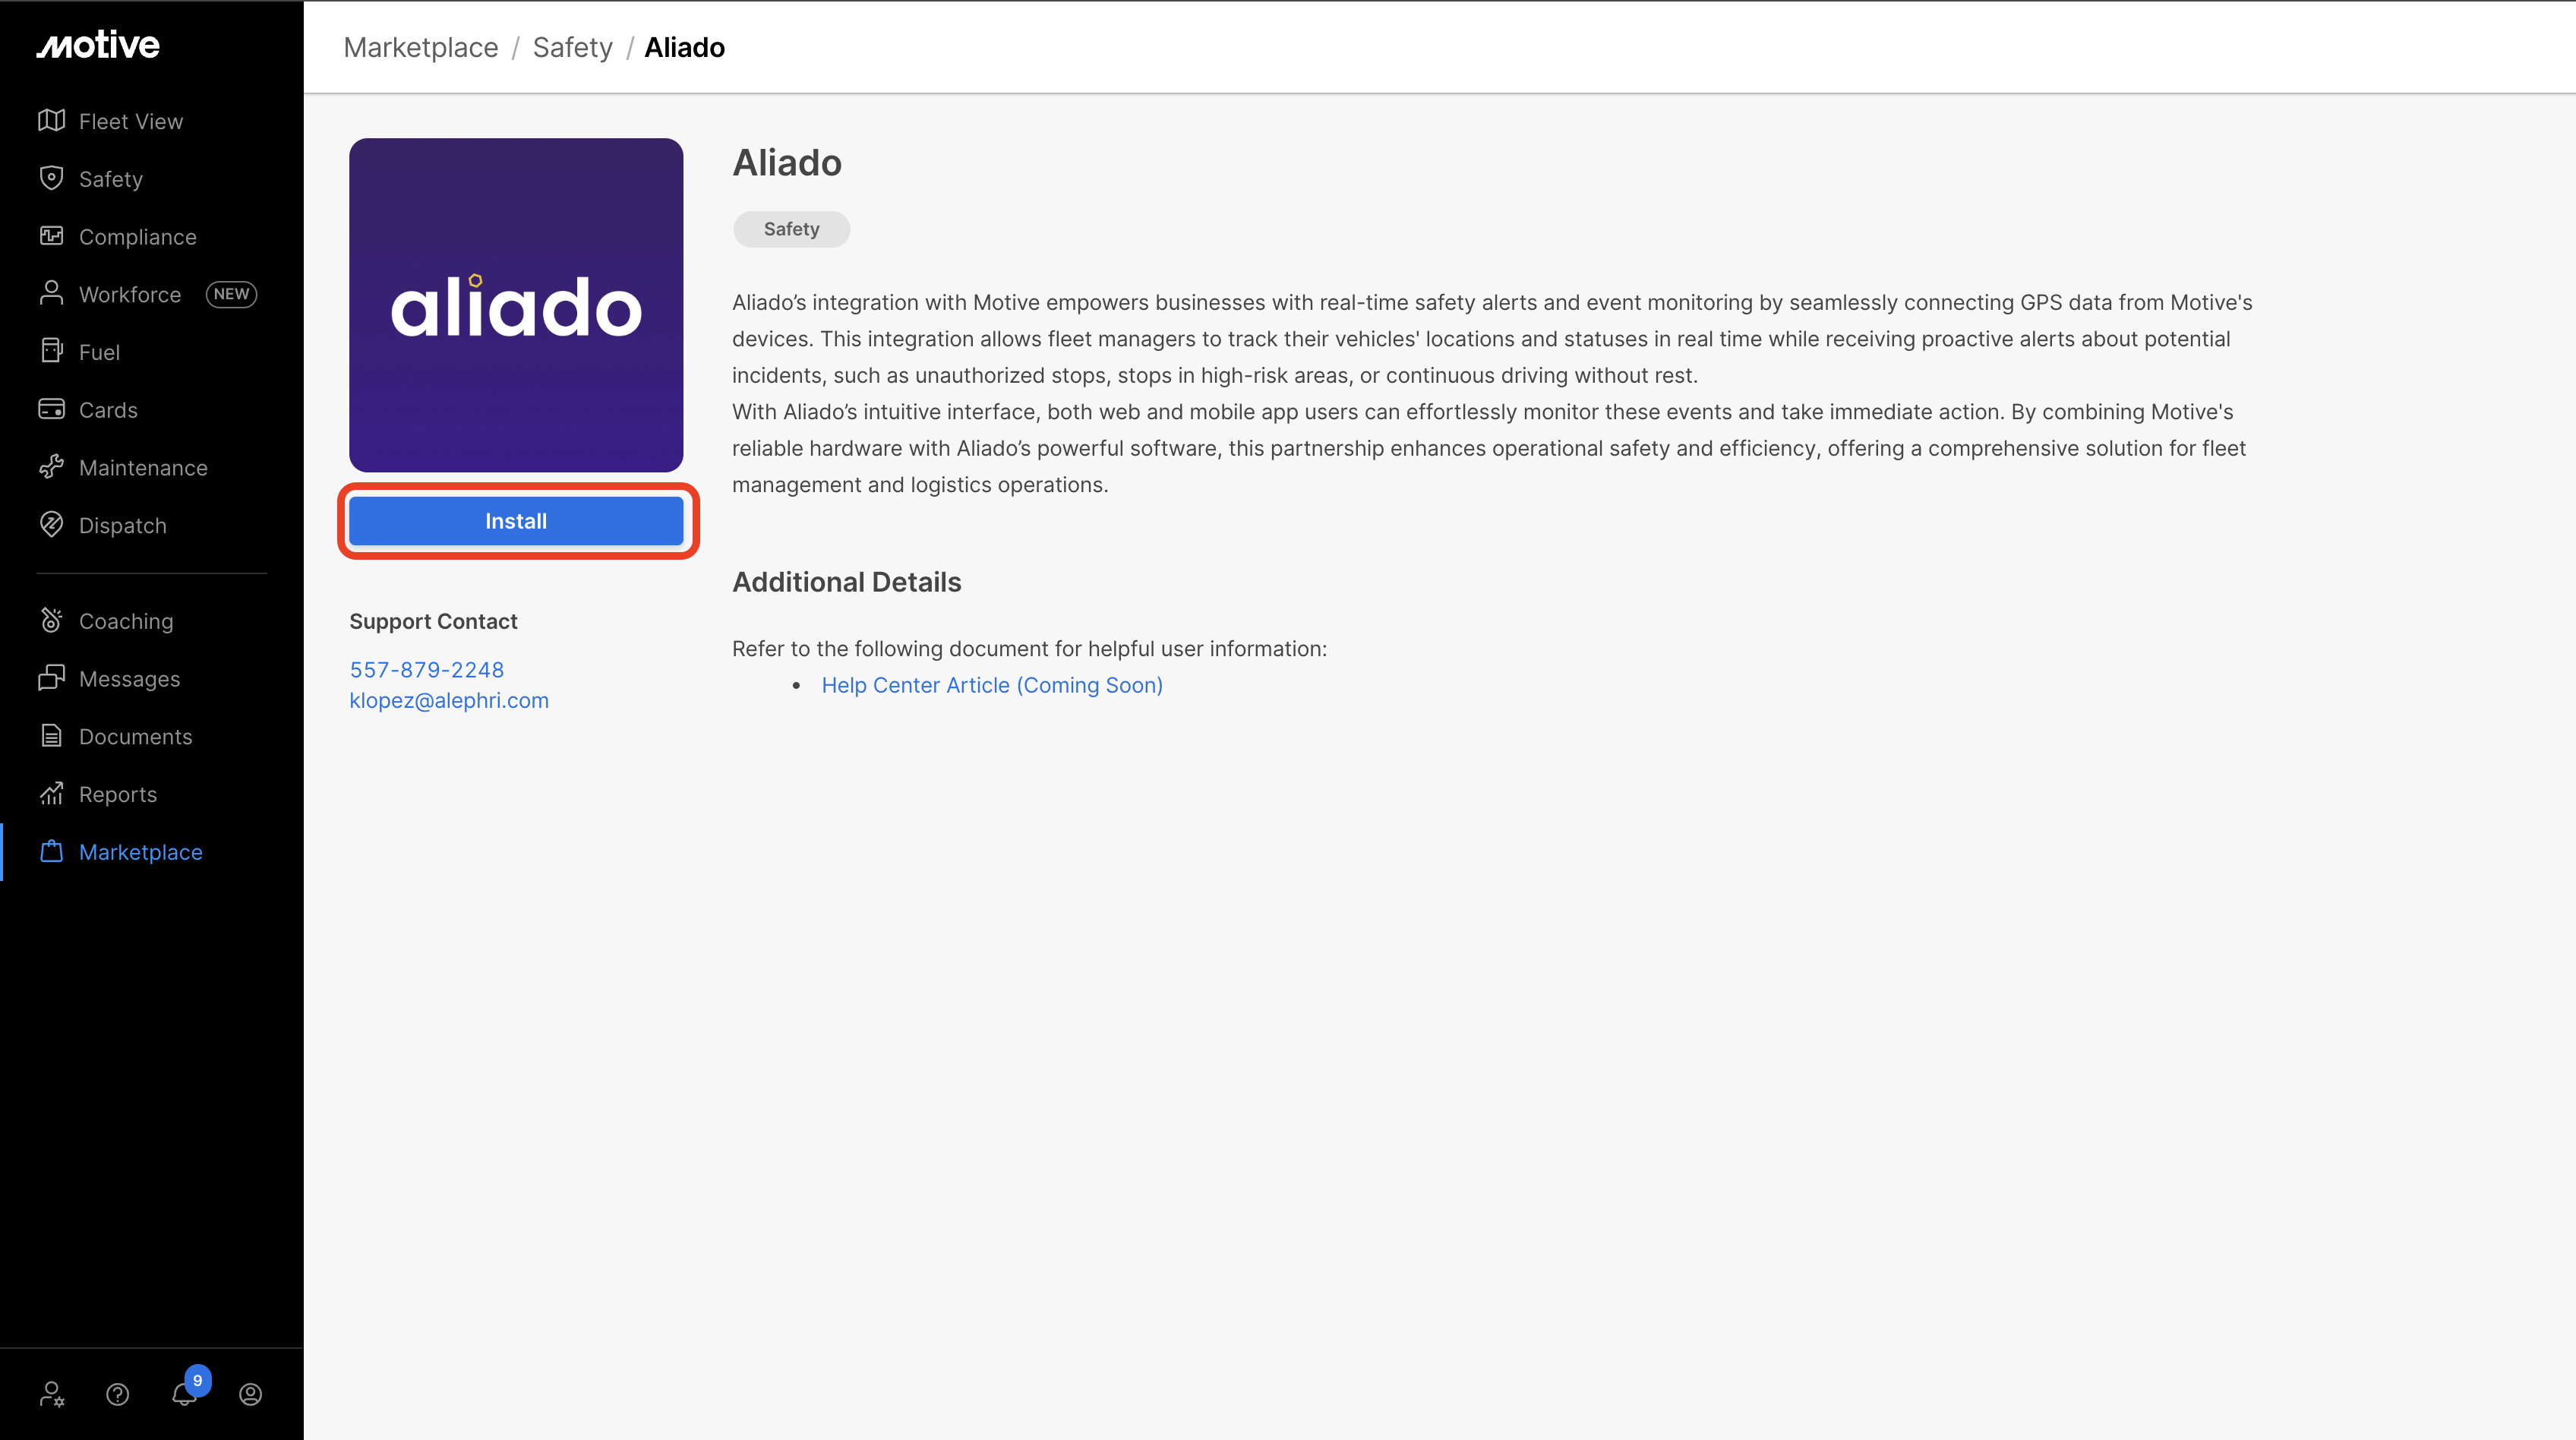The height and width of the screenshot is (1440, 2576).
Task: Open admin user settings icon
Action: pos(52,1394)
